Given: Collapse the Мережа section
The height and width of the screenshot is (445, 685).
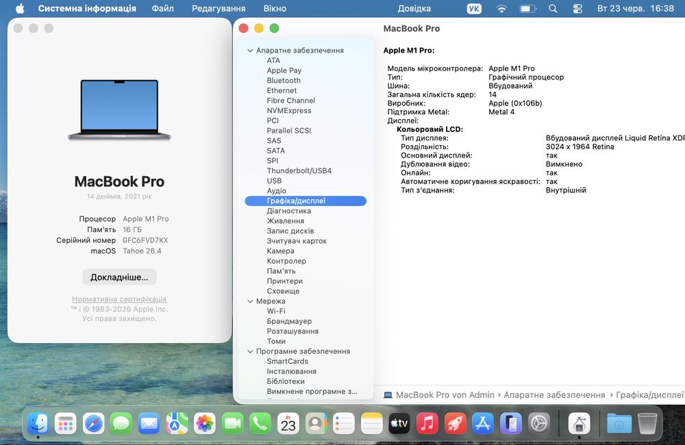Looking at the screenshot, I should point(250,301).
